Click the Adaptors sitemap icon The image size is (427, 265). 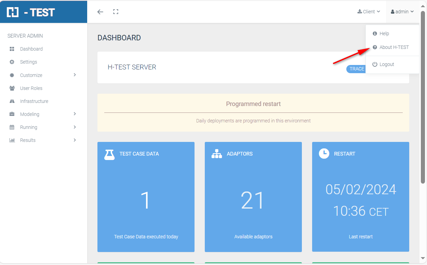pos(217,154)
